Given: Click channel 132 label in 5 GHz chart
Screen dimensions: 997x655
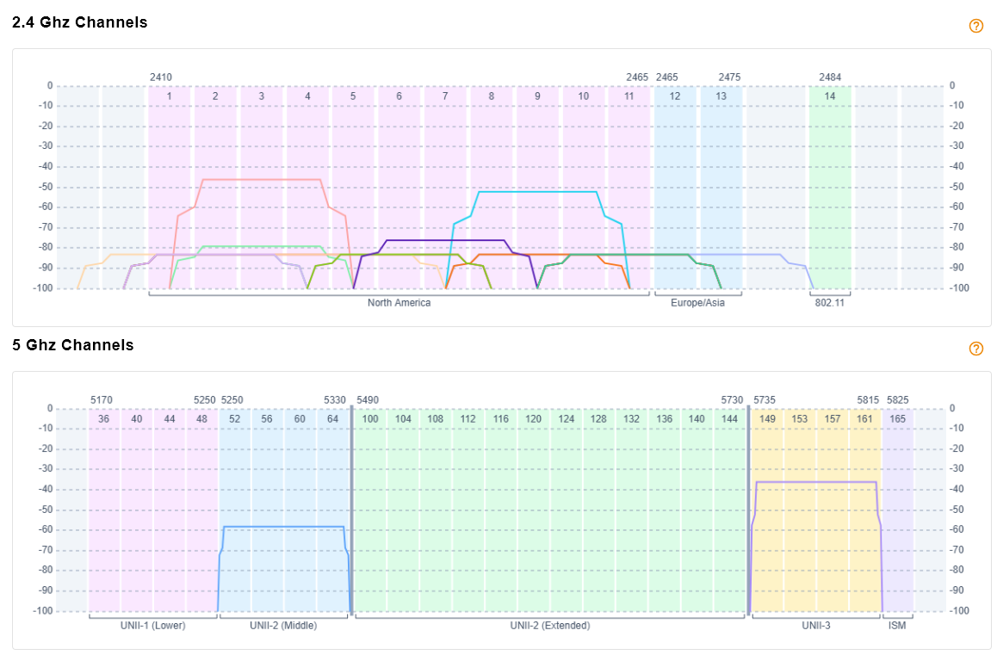Looking at the screenshot, I should [x=631, y=419].
